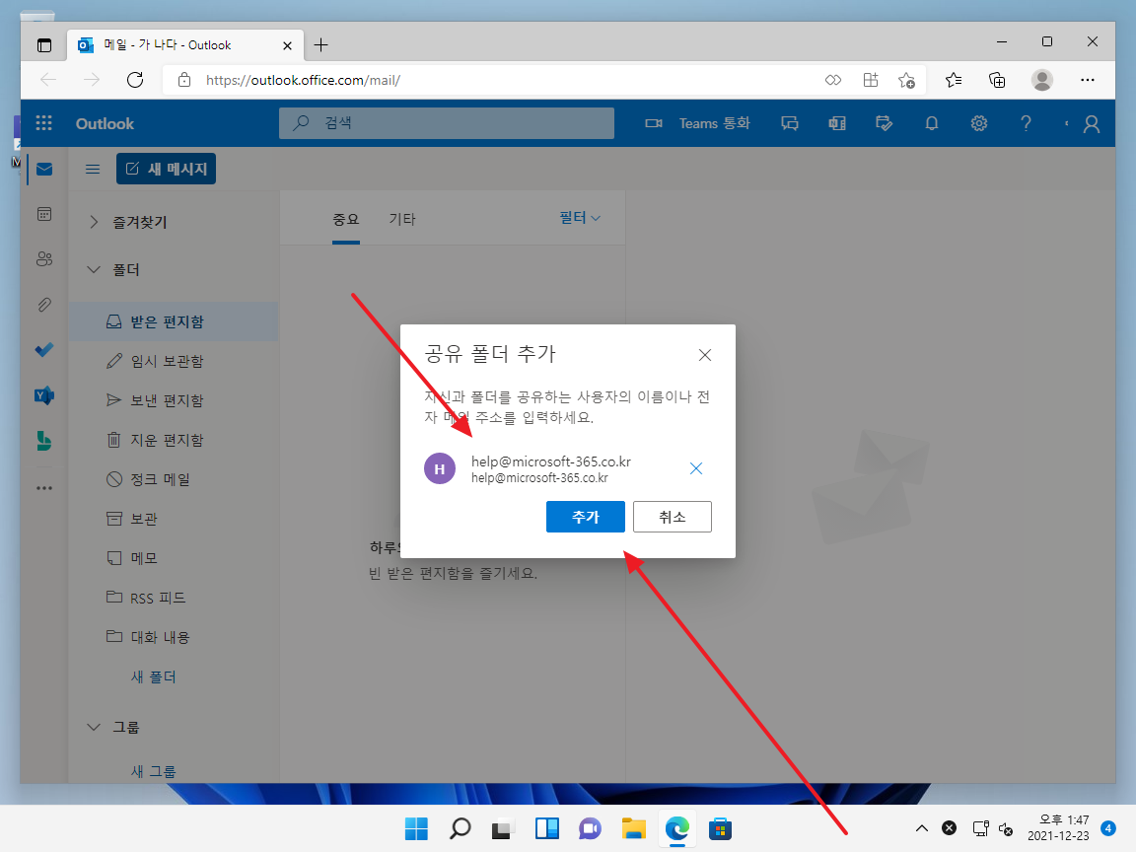Open the Bookings app icon
This screenshot has width=1136, height=852.
click(44, 441)
